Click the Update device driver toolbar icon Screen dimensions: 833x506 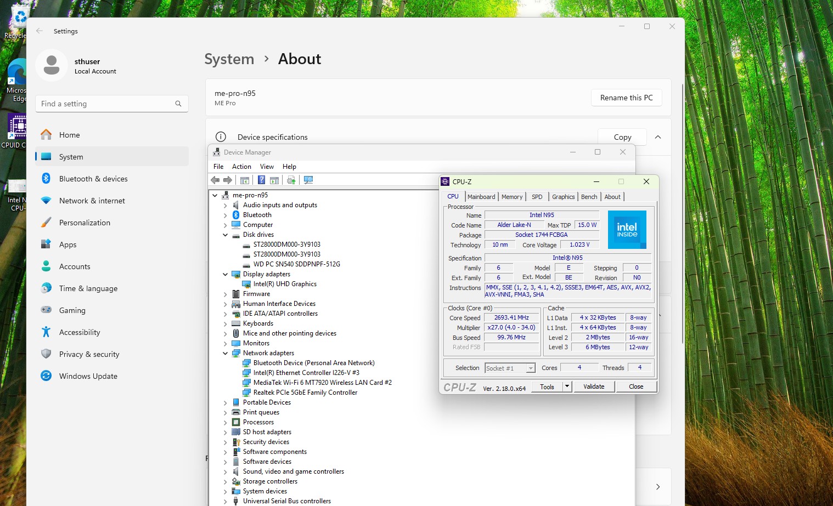click(x=291, y=180)
